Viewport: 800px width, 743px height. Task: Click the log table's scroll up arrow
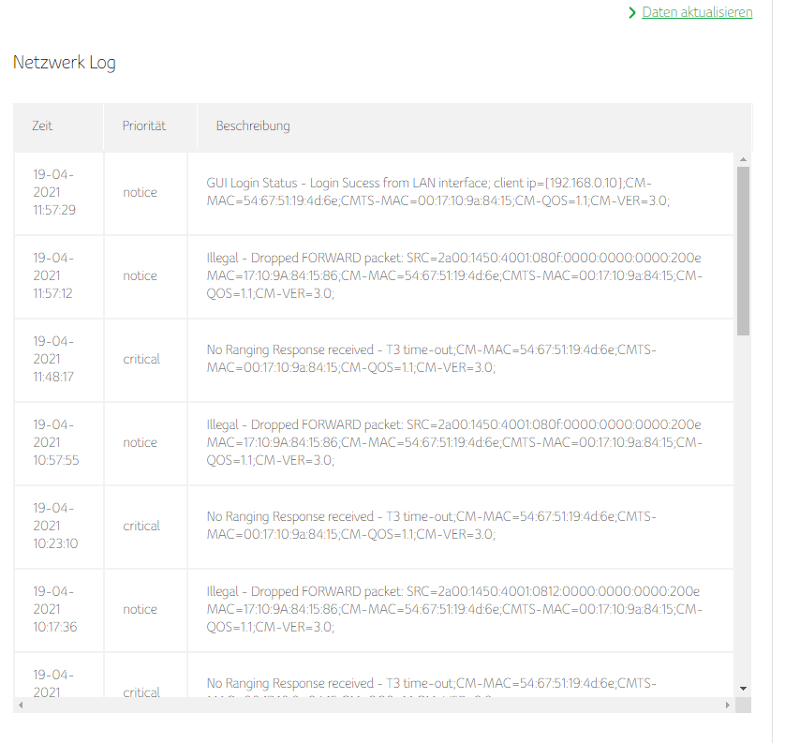[x=744, y=159]
